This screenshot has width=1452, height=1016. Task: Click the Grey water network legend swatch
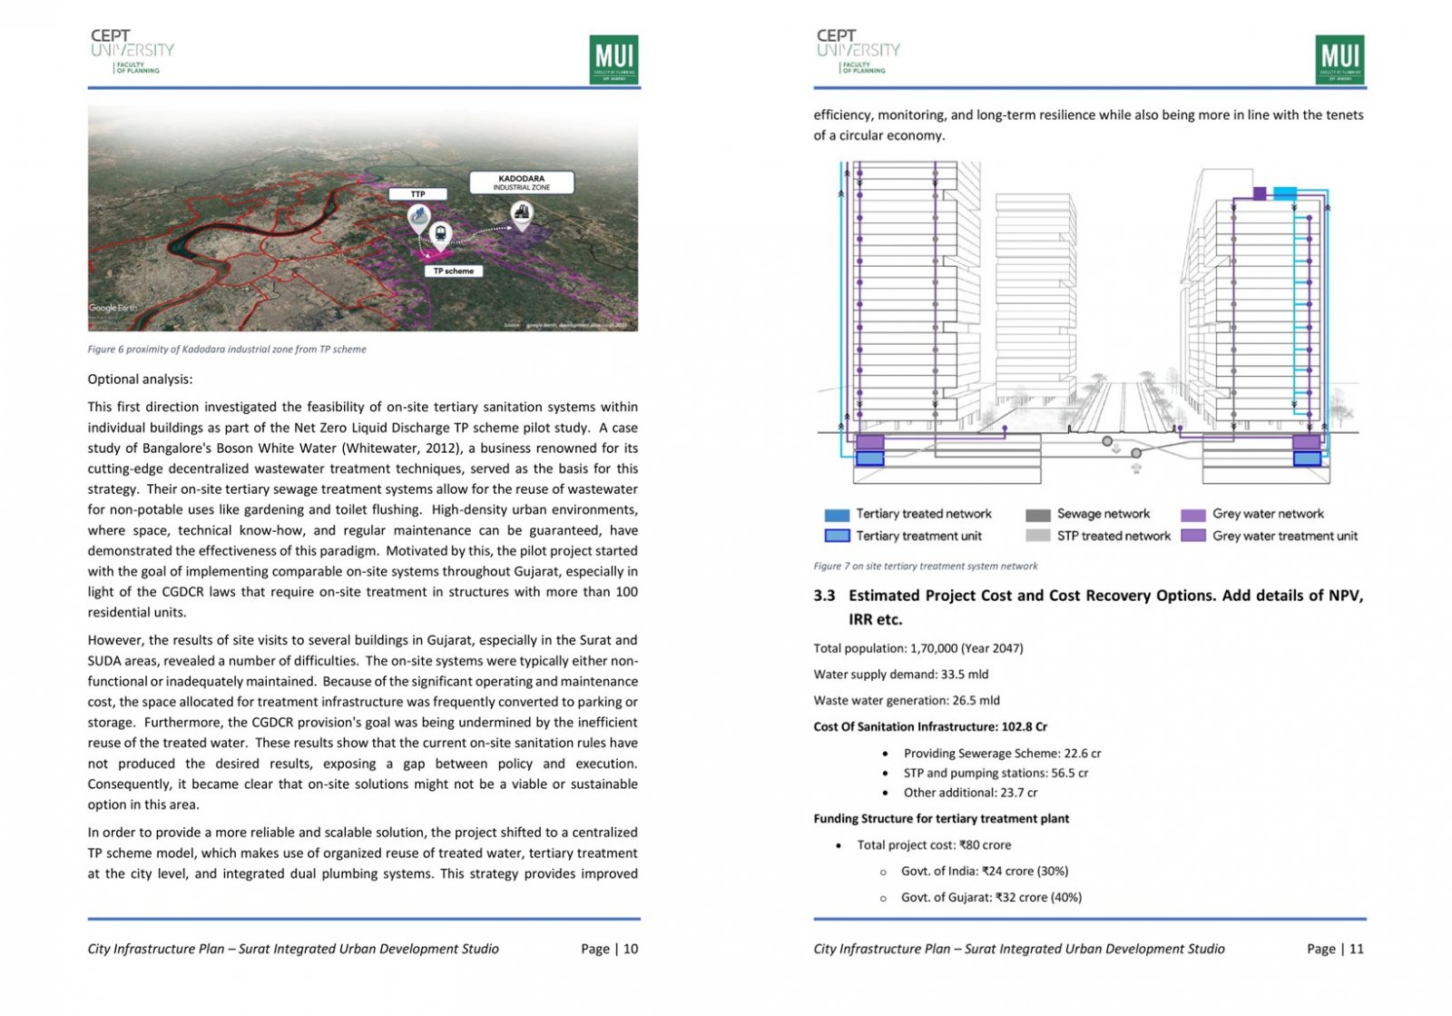click(x=1193, y=515)
